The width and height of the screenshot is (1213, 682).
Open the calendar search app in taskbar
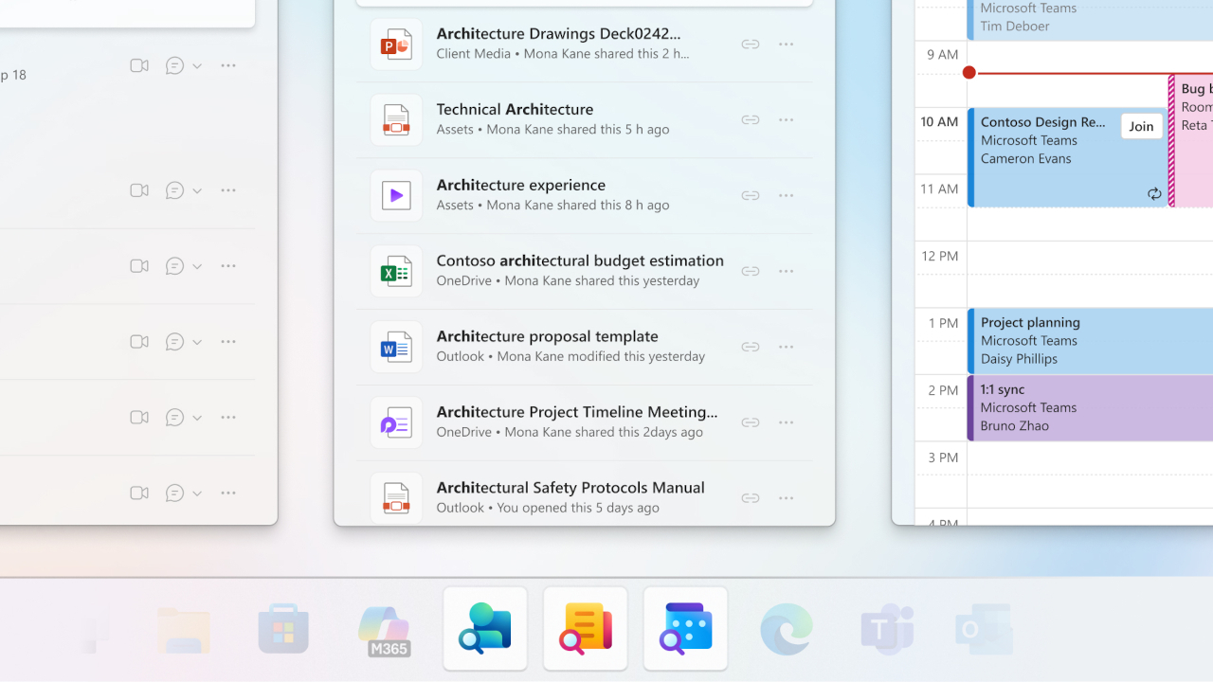coord(685,629)
